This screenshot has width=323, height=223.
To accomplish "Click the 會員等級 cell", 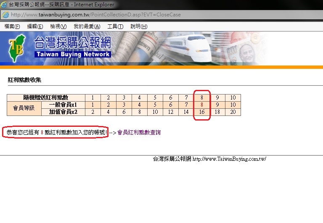I will (24, 108).
